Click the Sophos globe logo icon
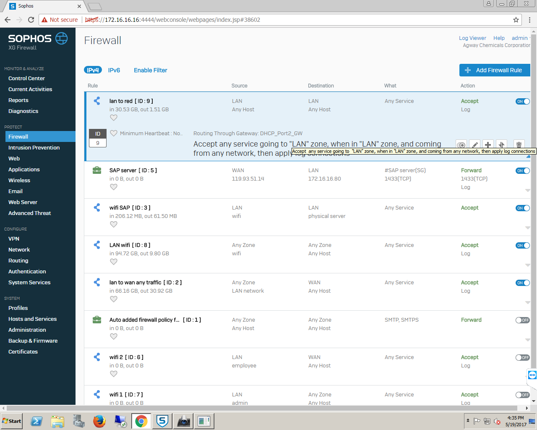Screen dimensions: 537x430 pyautogui.click(x=61, y=38)
